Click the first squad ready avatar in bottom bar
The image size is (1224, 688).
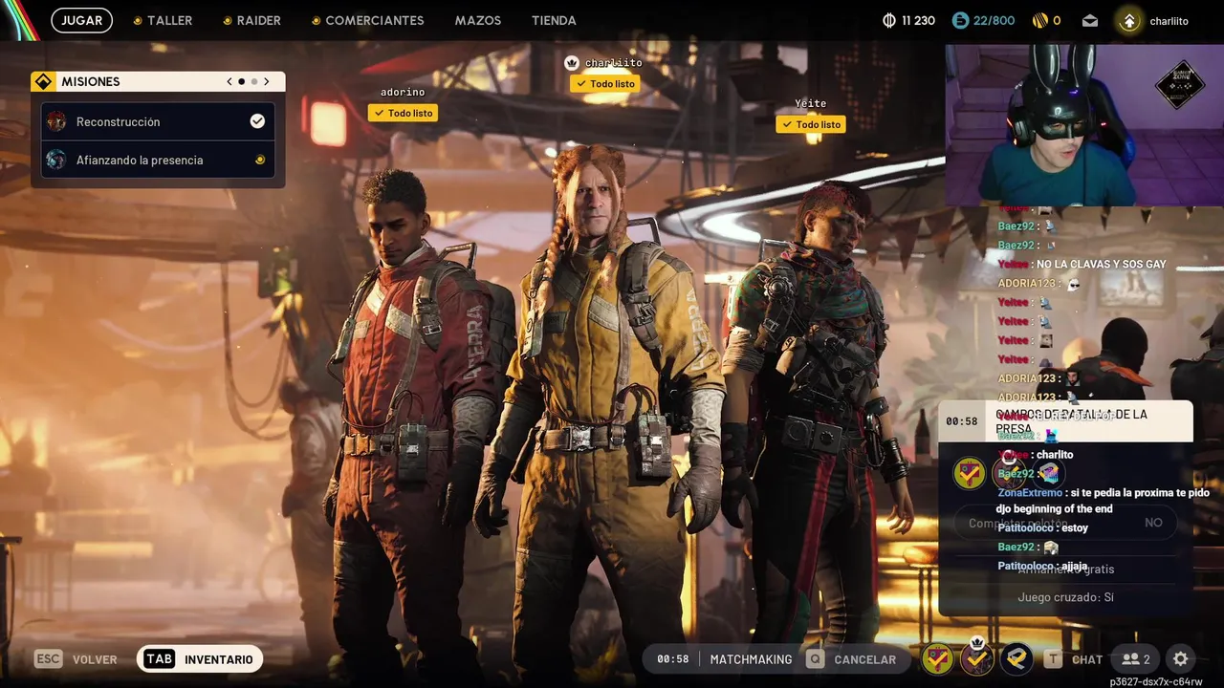[x=937, y=658]
